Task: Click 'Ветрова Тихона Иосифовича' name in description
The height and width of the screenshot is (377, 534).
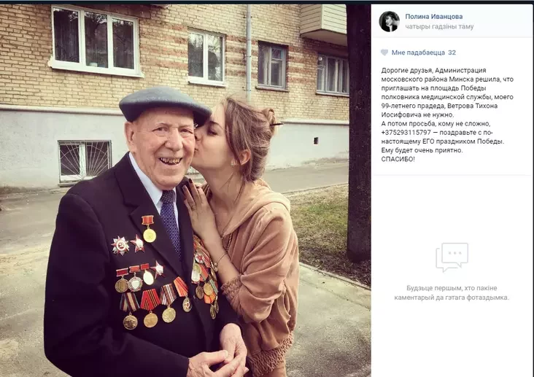Action: 439,110
